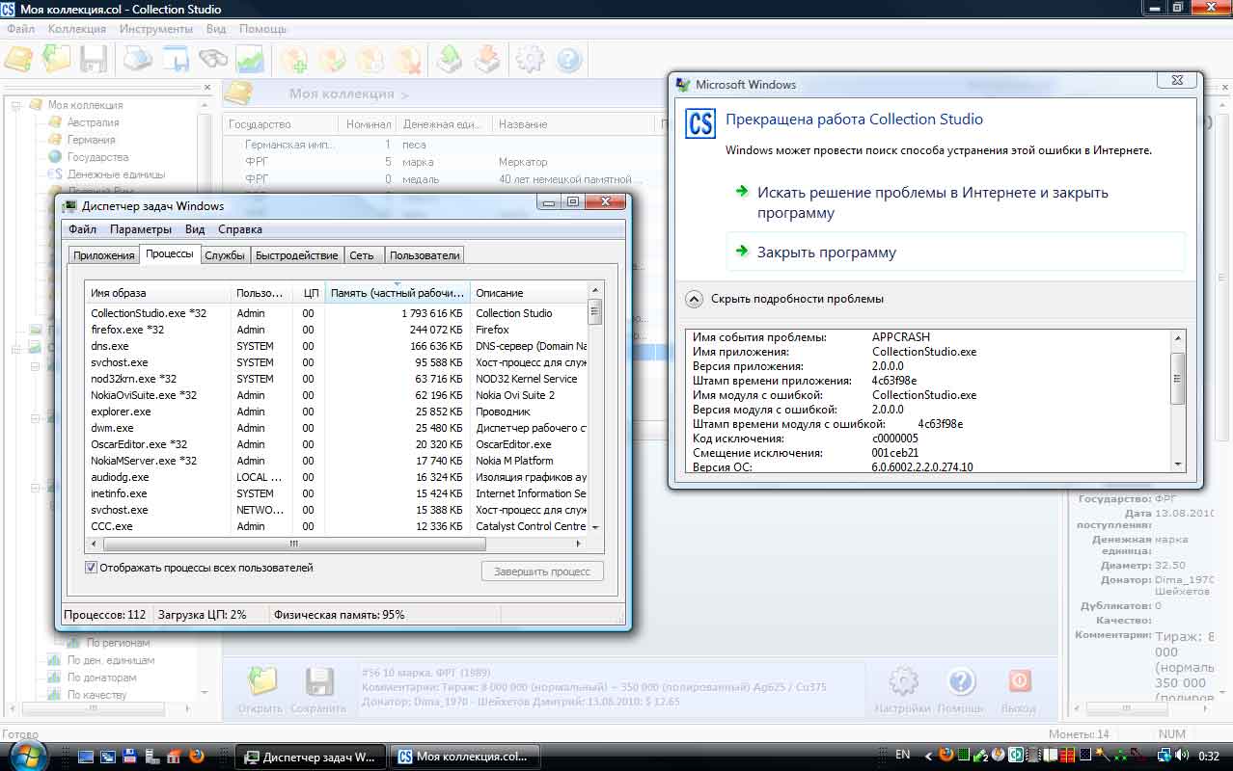1233x771 pixels.
Task: Click the new collection book icon in toolbar
Action: (19, 59)
